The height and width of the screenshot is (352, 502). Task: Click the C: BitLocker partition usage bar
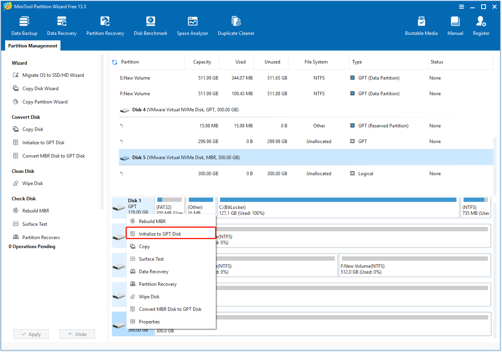coord(338,200)
